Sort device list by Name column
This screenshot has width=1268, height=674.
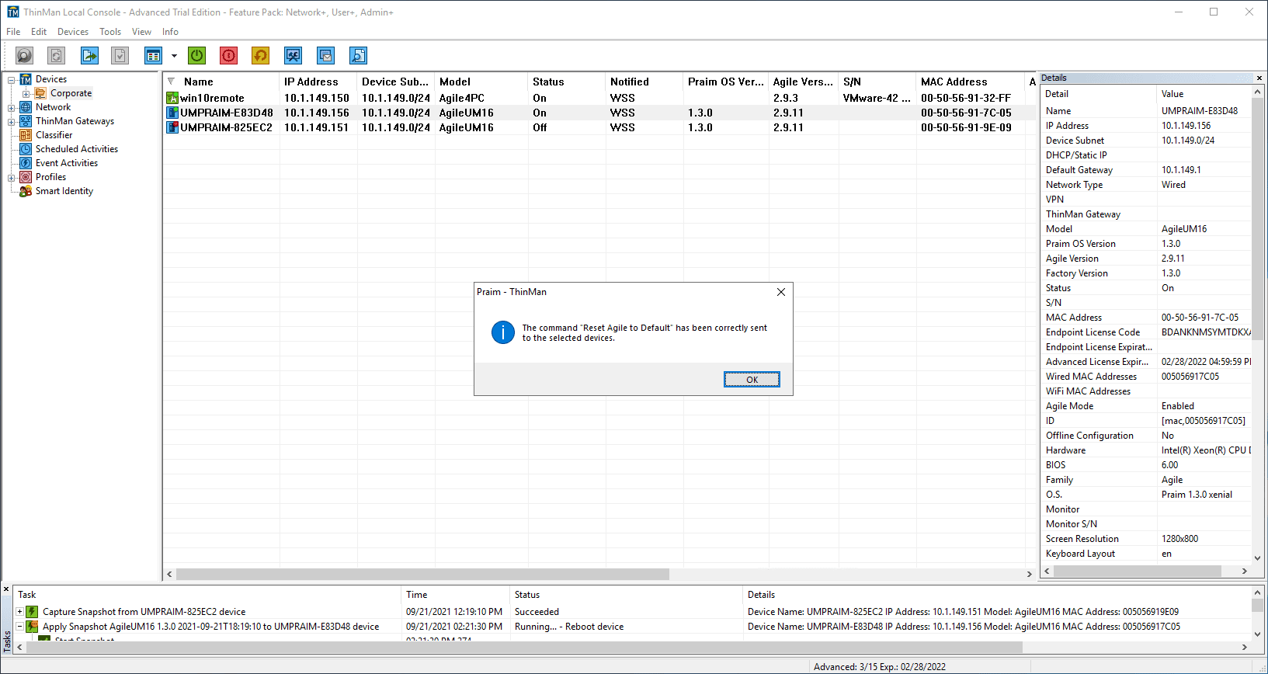[198, 82]
